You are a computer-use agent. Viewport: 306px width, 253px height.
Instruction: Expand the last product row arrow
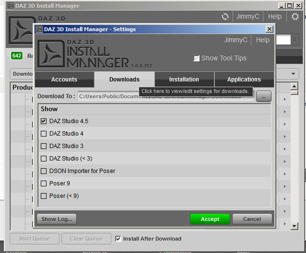(285, 224)
